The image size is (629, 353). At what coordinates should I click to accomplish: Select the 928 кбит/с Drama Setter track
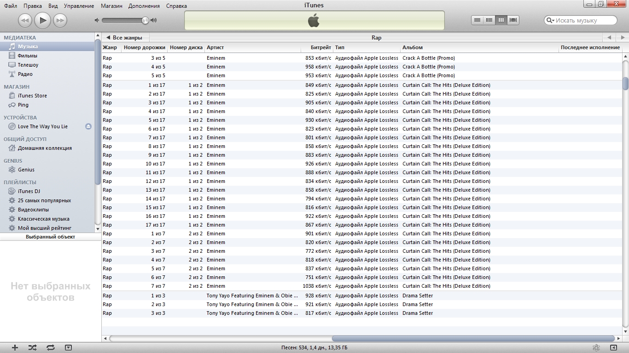tap(361, 296)
